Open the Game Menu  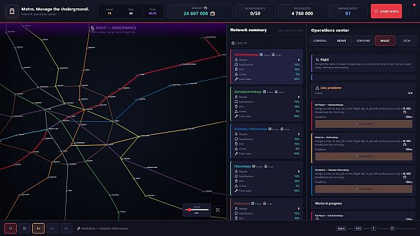tap(386, 11)
